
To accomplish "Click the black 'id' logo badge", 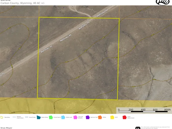I will [138, 128].
